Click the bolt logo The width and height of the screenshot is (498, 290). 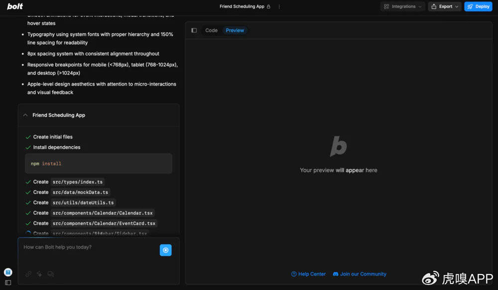pyautogui.click(x=15, y=6)
